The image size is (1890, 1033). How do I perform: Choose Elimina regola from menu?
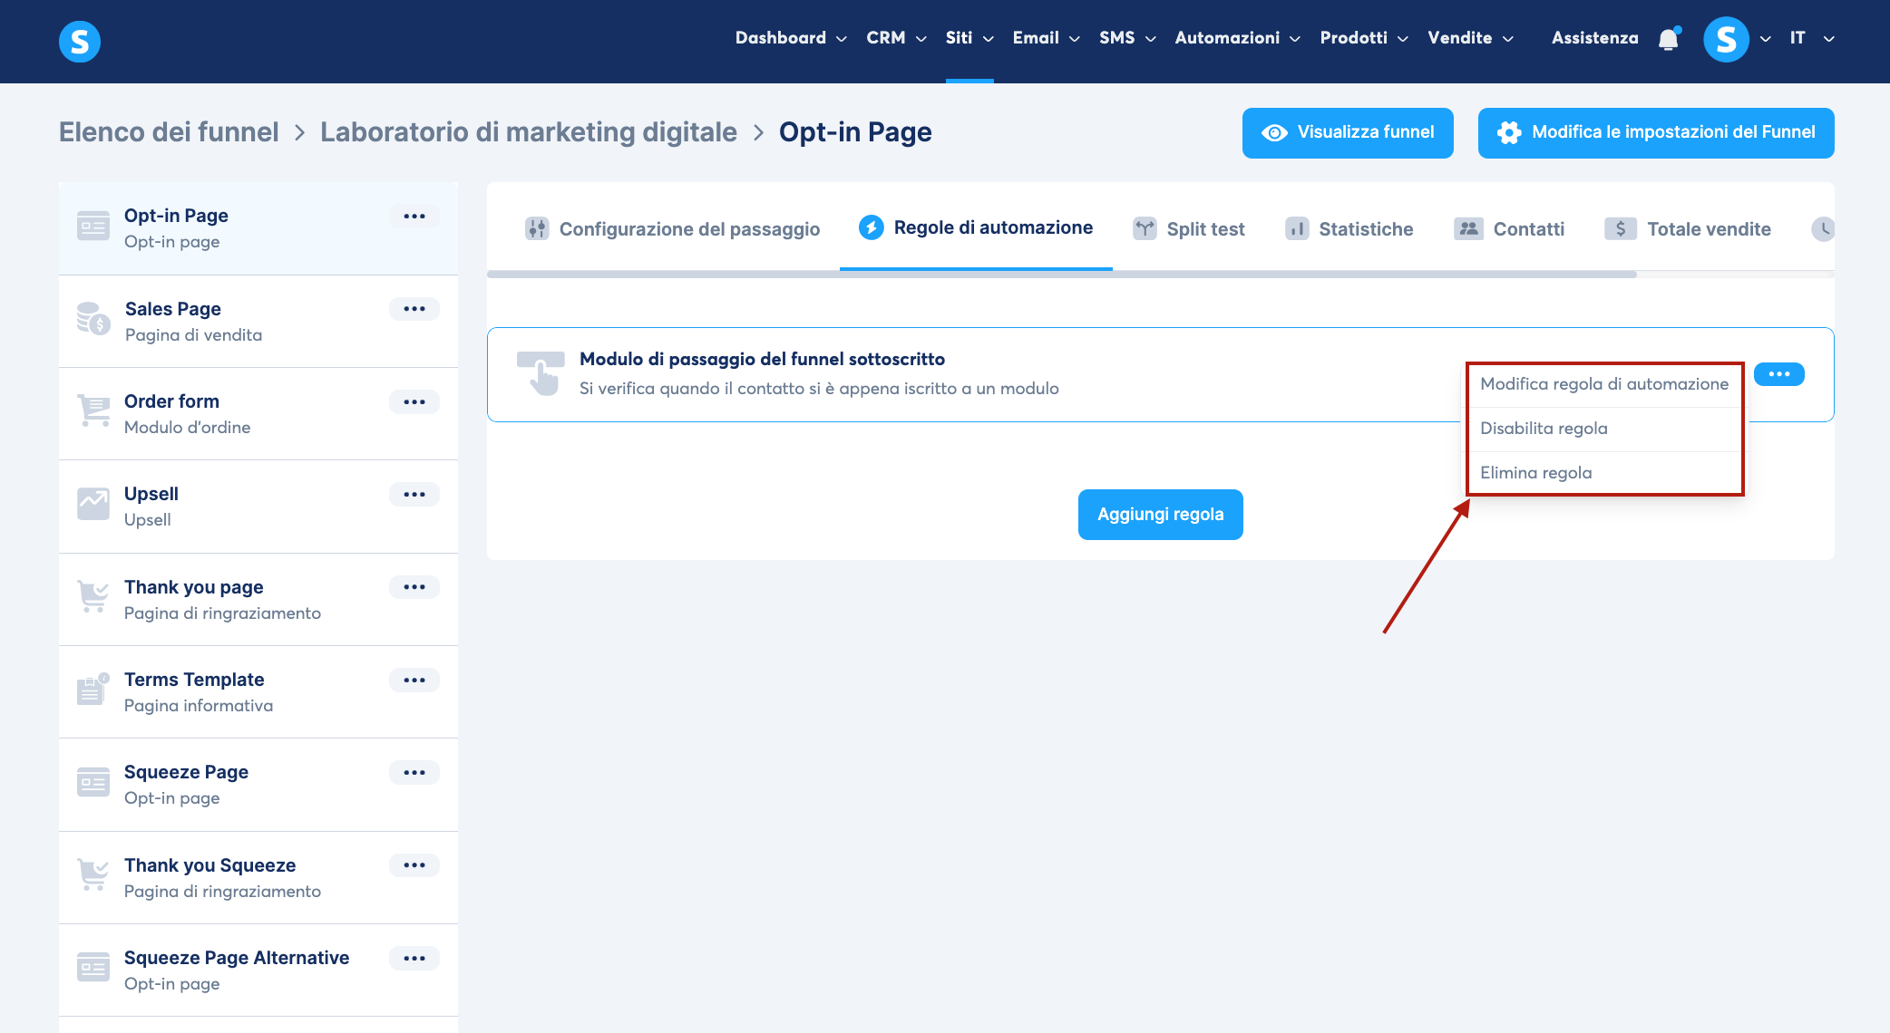(x=1604, y=473)
